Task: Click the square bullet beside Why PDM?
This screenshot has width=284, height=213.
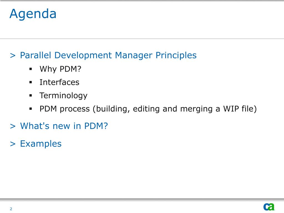Action: 31,69
